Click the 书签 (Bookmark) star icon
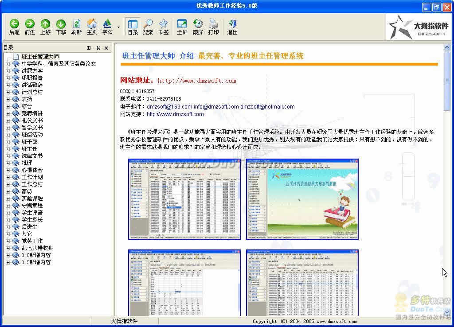Viewport: 454px width, 327px height. click(163, 24)
